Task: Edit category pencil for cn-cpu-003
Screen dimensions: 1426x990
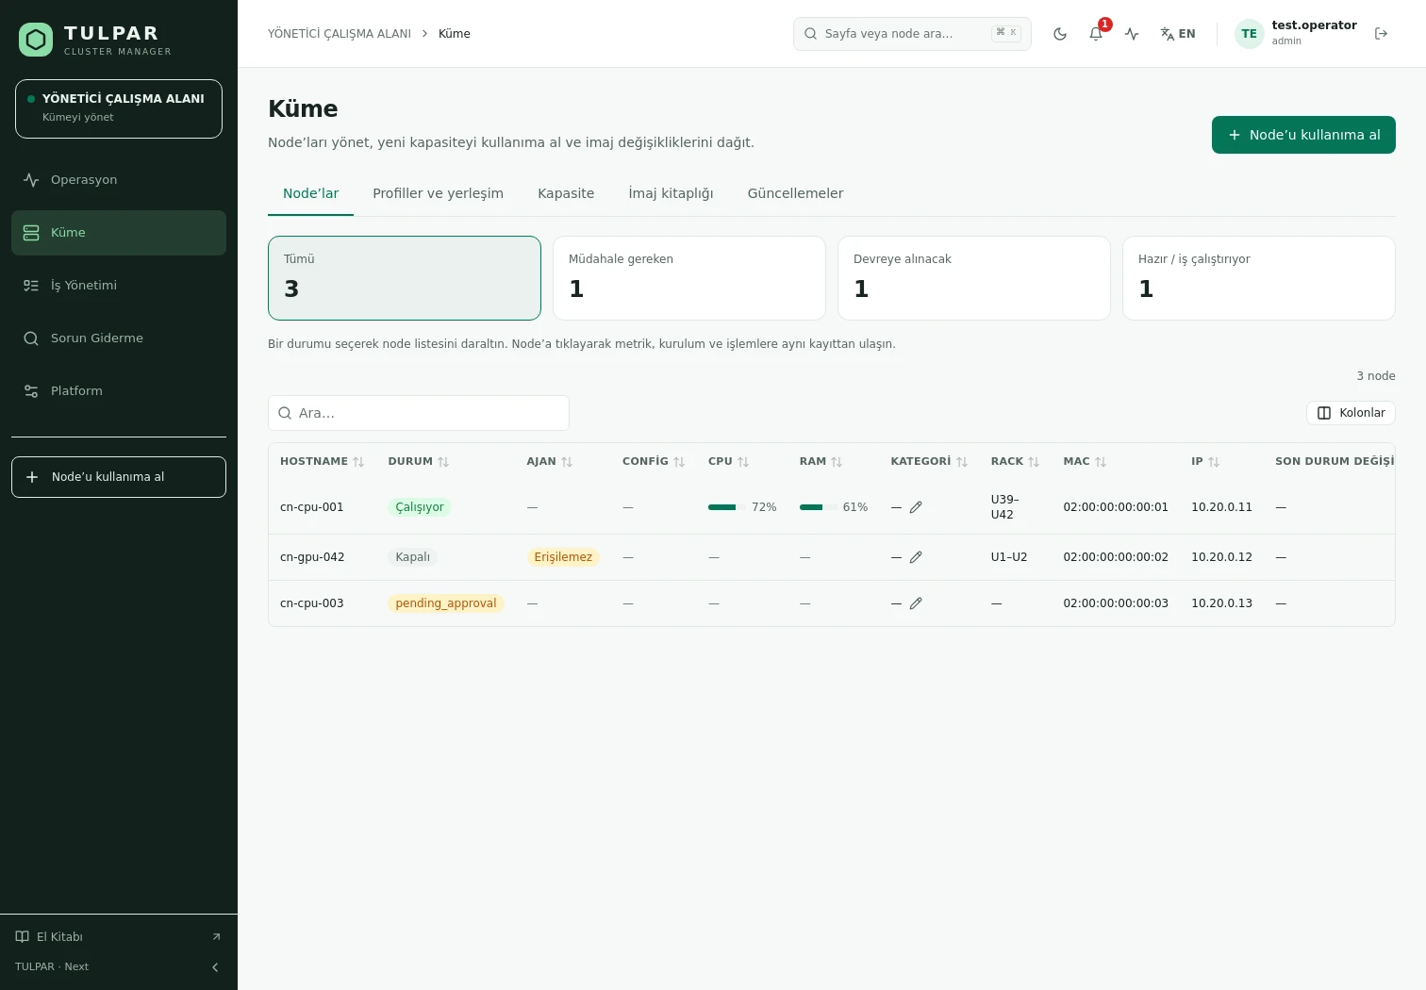Action: click(x=916, y=603)
